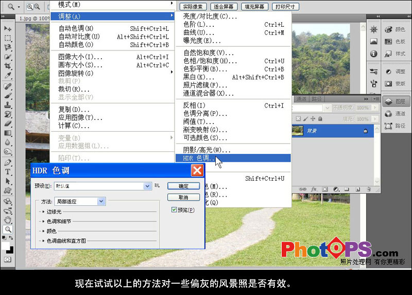Select the Eyedropper tool
This screenshot has height=295, width=412.
coord(8,75)
